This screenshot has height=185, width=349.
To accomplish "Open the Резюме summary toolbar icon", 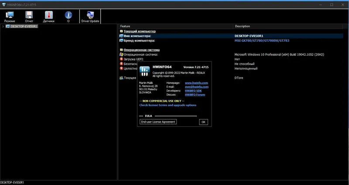I will (10, 17).
